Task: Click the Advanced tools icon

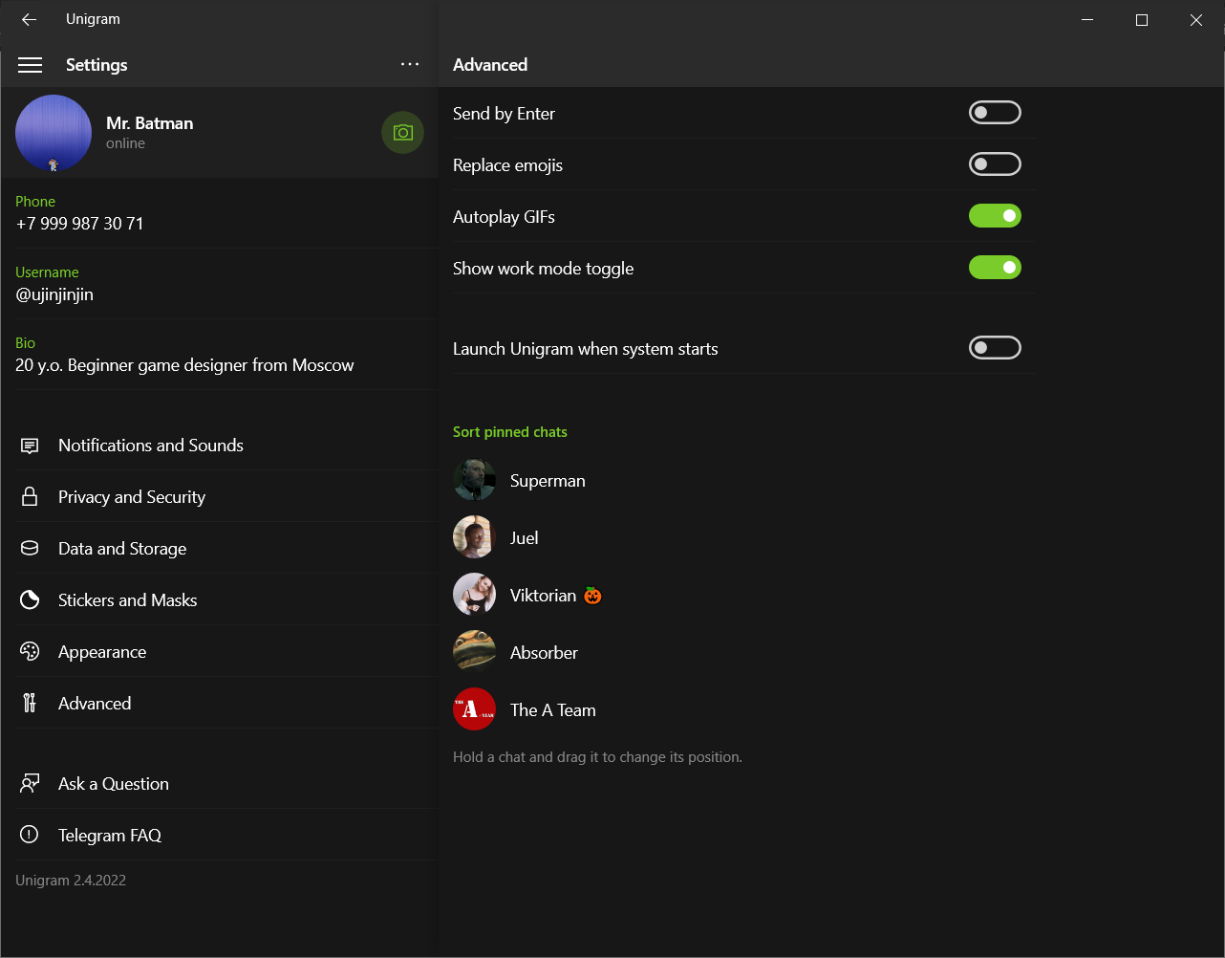Action: point(30,704)
